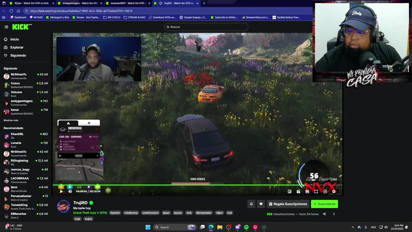Open the SIN CUELLO bookmark folder

112,17
